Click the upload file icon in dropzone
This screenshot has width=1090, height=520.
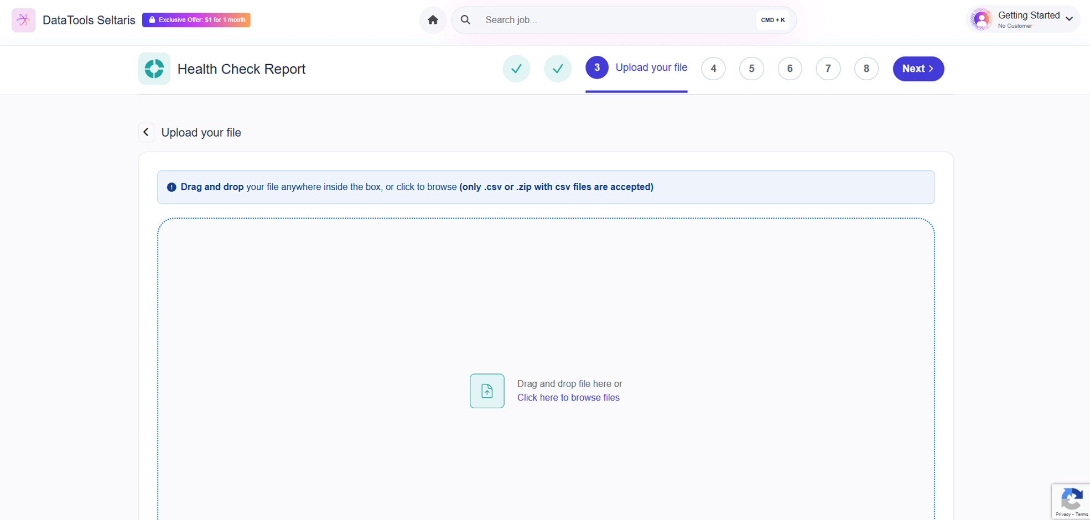(x=486, y=391)
